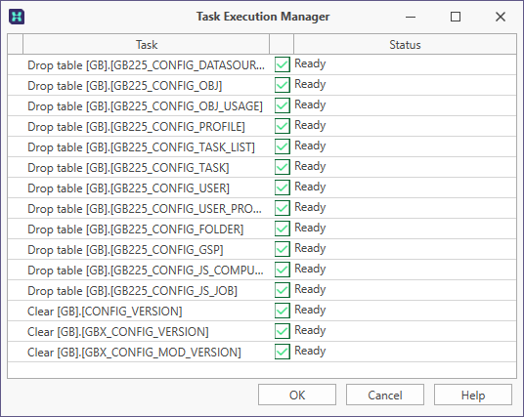The image size is (524, 417).
Task: Uncheck the GB225_CONFIG_TASK_LIST task checkbox
Action: pos(283,146)
